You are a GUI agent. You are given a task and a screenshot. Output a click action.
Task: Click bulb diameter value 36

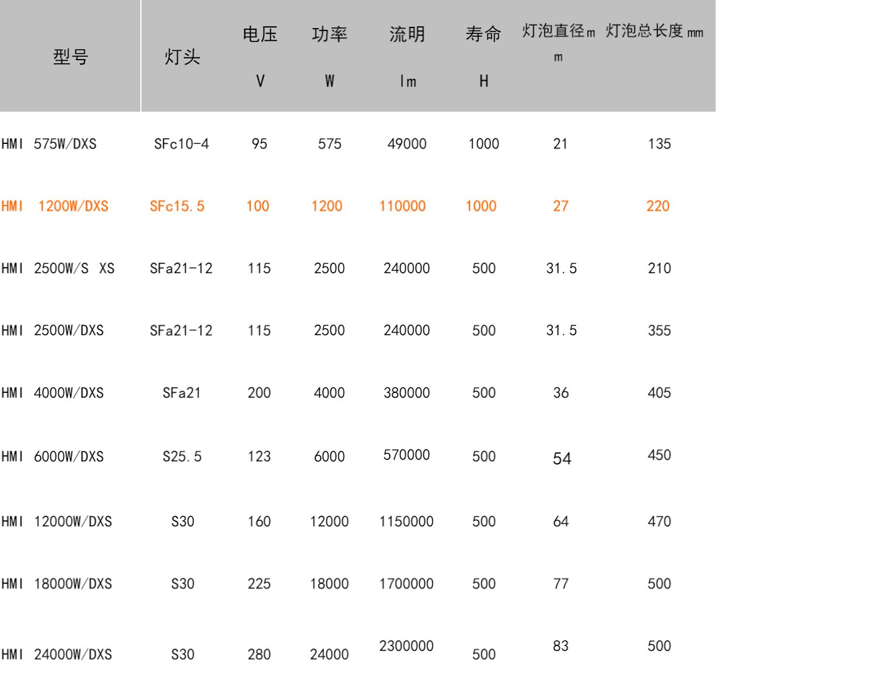(x=561, y=393)
